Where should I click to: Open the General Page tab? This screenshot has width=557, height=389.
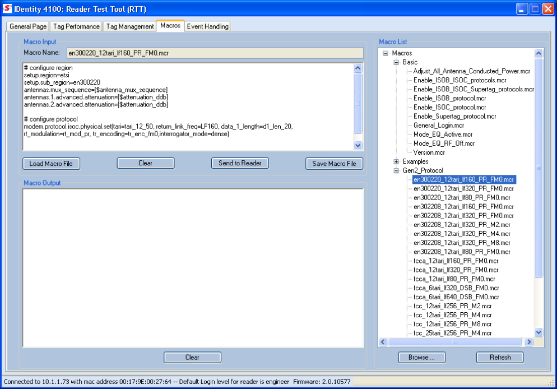click(x=28, y=27)
